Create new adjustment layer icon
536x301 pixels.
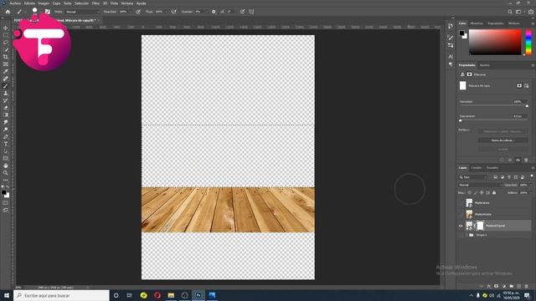(504, 286)
